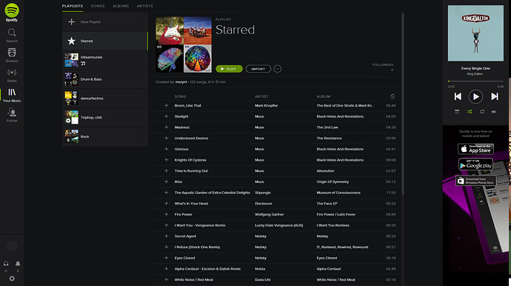Click the plus icon for New Playlist

click(71, 21)
